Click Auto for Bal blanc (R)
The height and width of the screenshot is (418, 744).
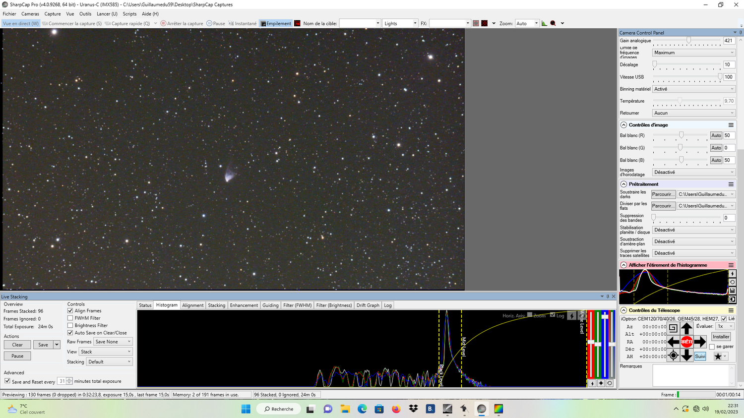(x=716, y=135)
